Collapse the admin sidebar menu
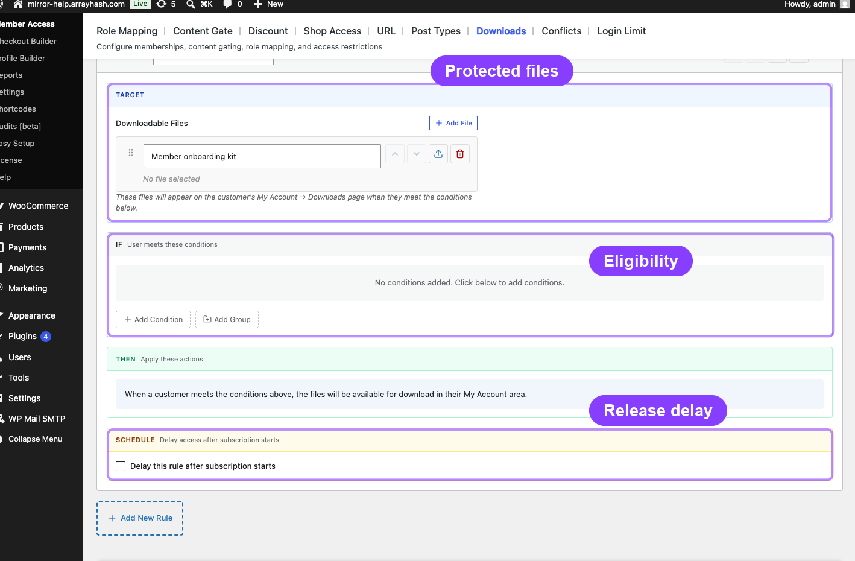Viewport: 855px width, 561px height. point(35,439)
